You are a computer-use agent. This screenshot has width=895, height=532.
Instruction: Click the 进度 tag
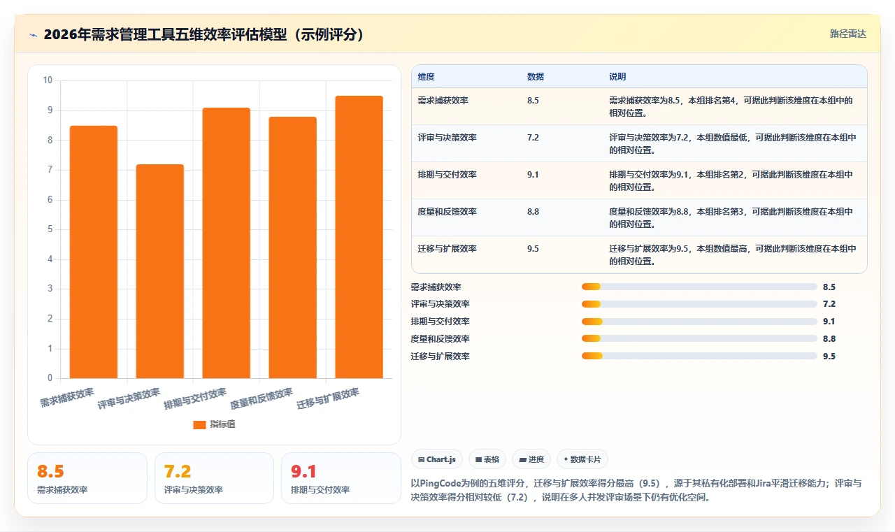531,459
